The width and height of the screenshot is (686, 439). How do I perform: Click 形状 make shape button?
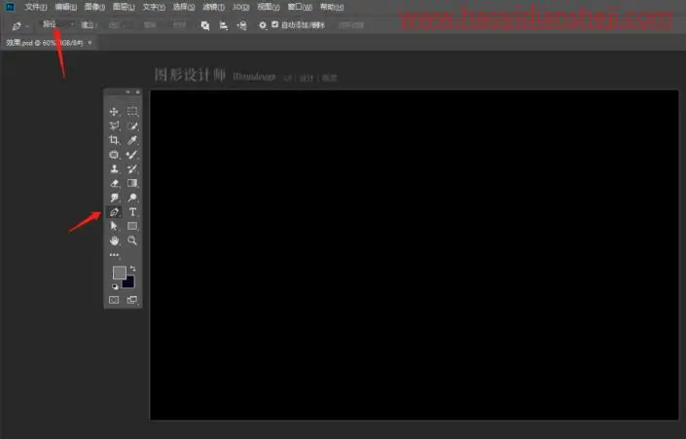coord(179,25)
